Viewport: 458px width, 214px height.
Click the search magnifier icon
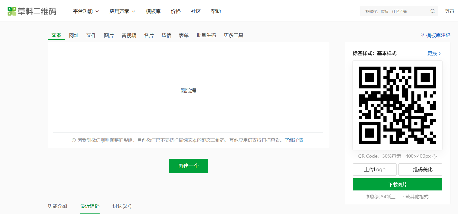433,11
